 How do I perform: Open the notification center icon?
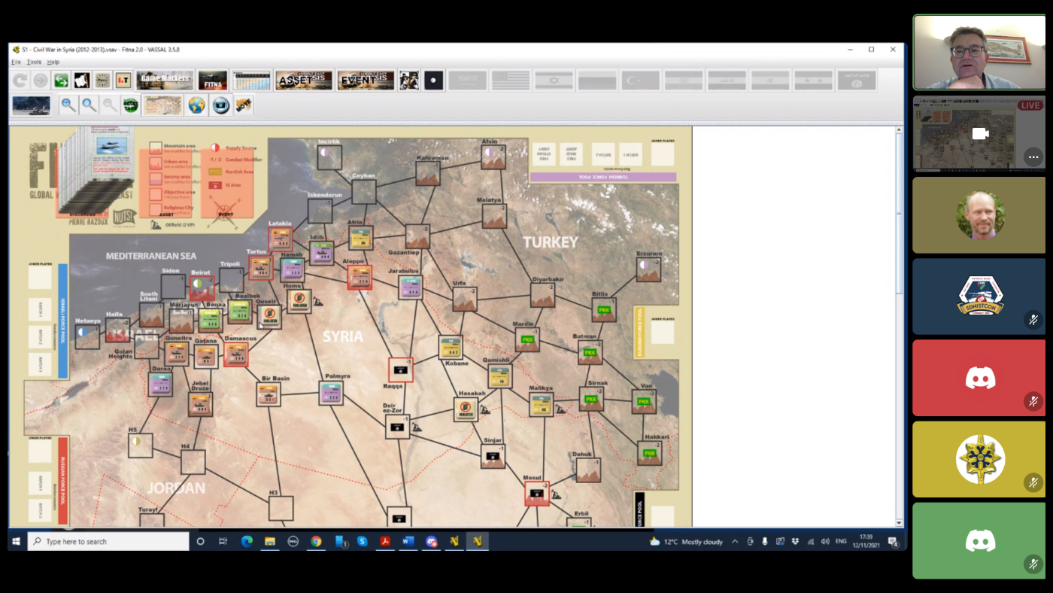tap(893, 541)
